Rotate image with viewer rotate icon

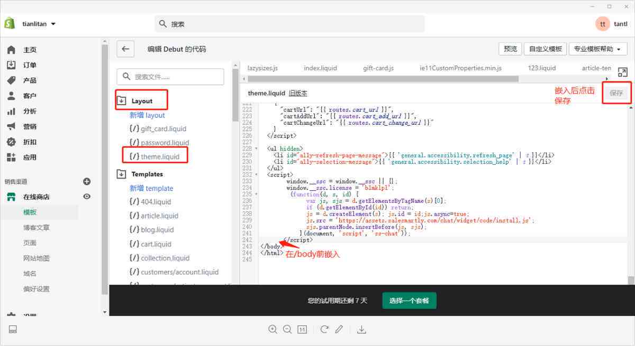click(x=324, y=329)
